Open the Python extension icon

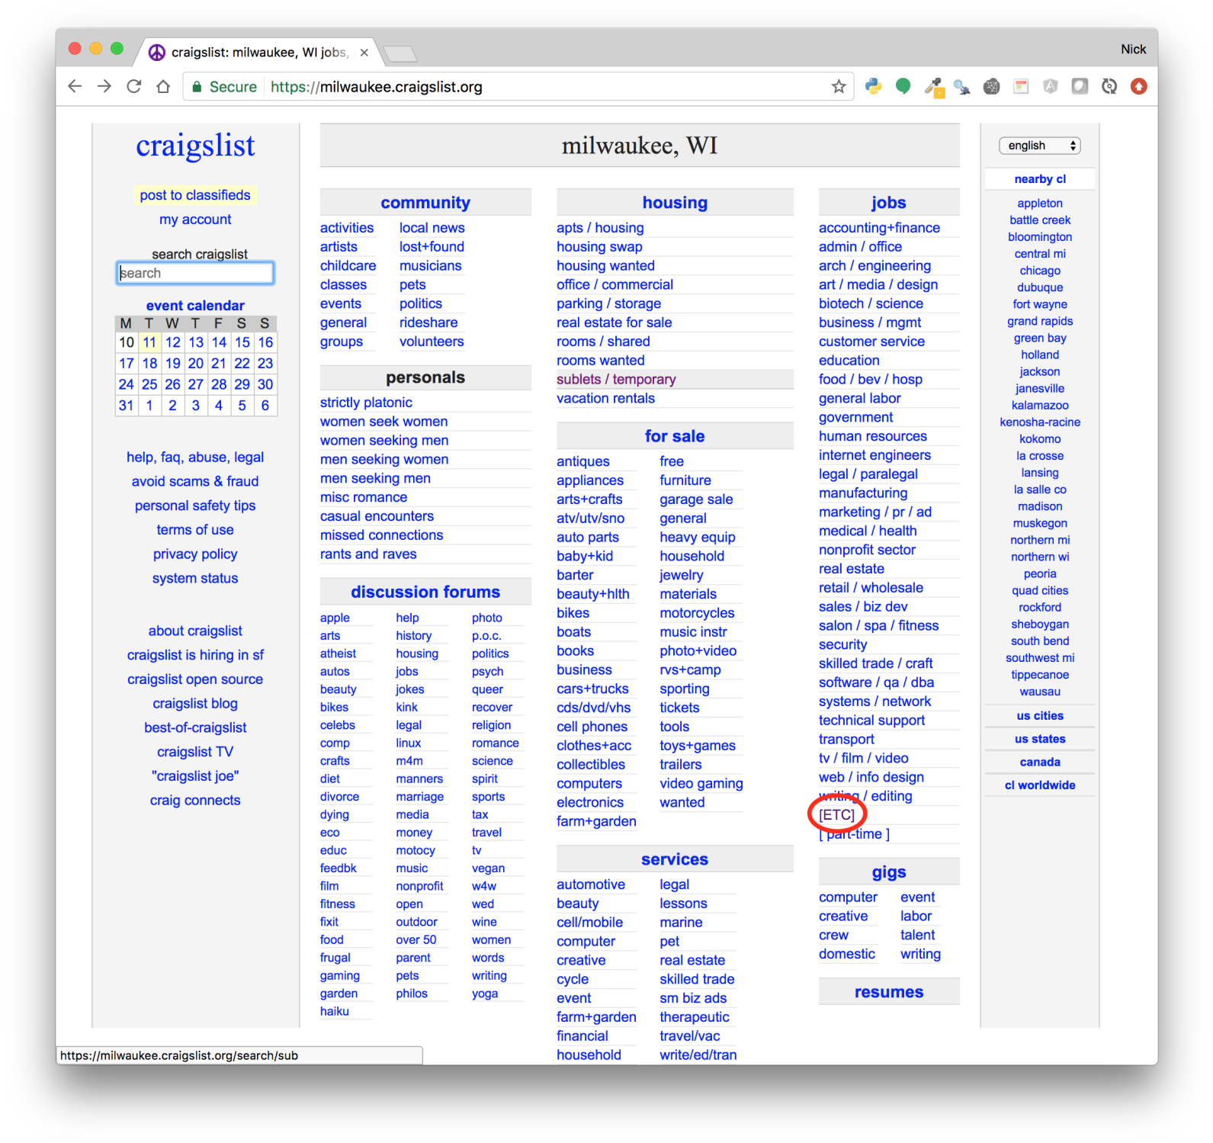(874, 87)
